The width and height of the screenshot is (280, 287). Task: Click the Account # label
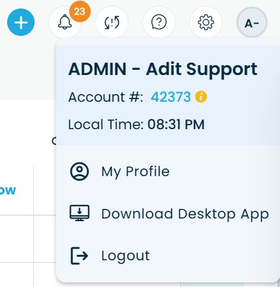click(106, 97)
